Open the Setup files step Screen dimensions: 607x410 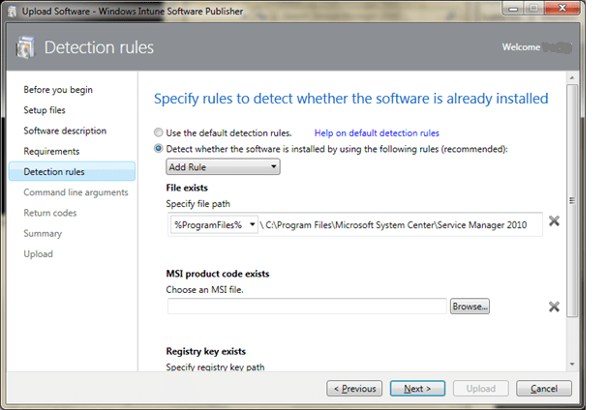[45, 110]
